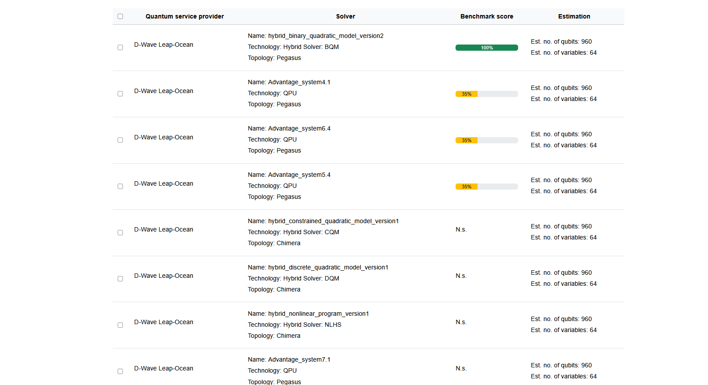Click N.s. score of hybrid_nonlinear_program_version1
This screenshot has height=385, width=708.
point(461,322)
